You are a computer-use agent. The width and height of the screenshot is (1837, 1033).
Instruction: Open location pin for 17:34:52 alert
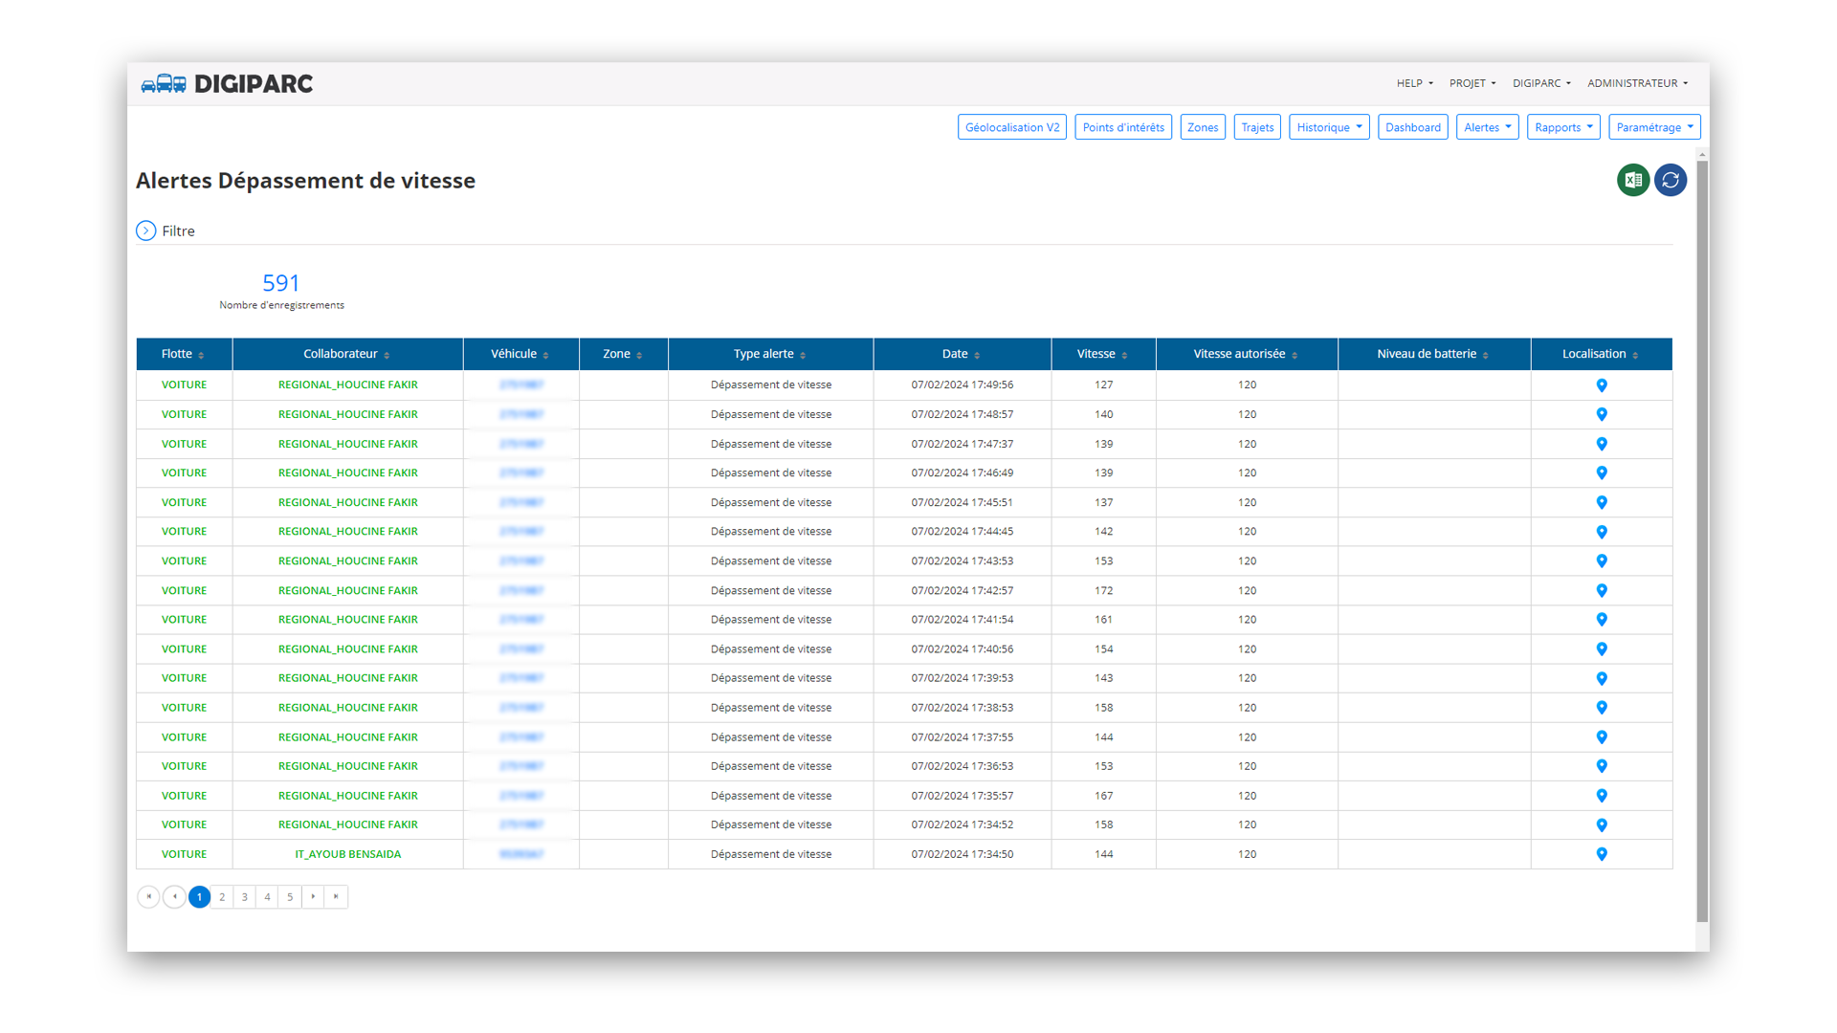pyautogui.click(x=1602, y=824)
